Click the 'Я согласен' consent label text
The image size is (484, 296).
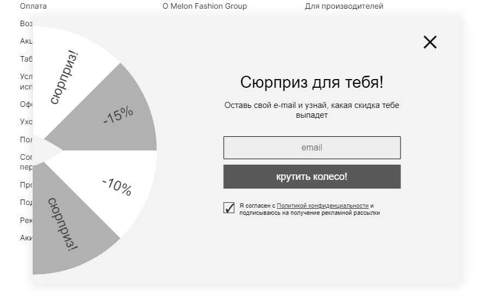pyautogui.click(x=256, y=206)
